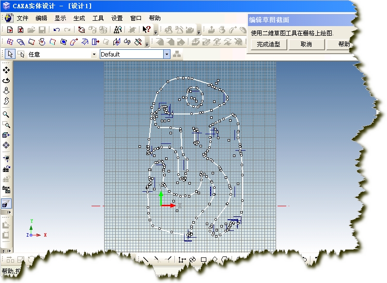Click the red arrow coordinate origin in sketch
387x283 pixels.
[168, 205]
